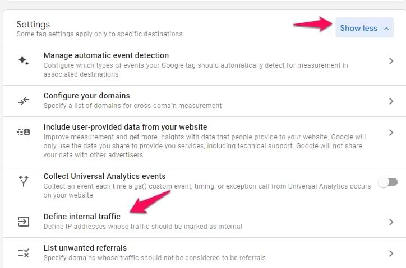406x268 pixels.
Task: Open Configure your domains chevron arrow
Action: pos(391,101)
